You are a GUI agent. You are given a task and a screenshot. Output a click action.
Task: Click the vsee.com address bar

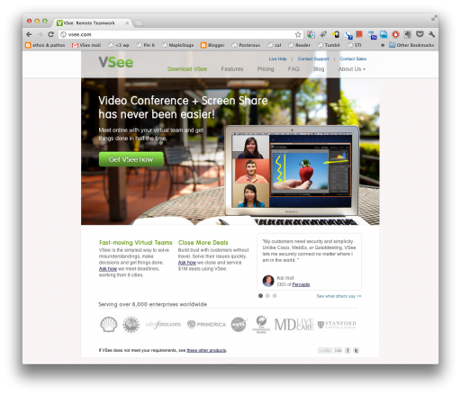[180, 34]
